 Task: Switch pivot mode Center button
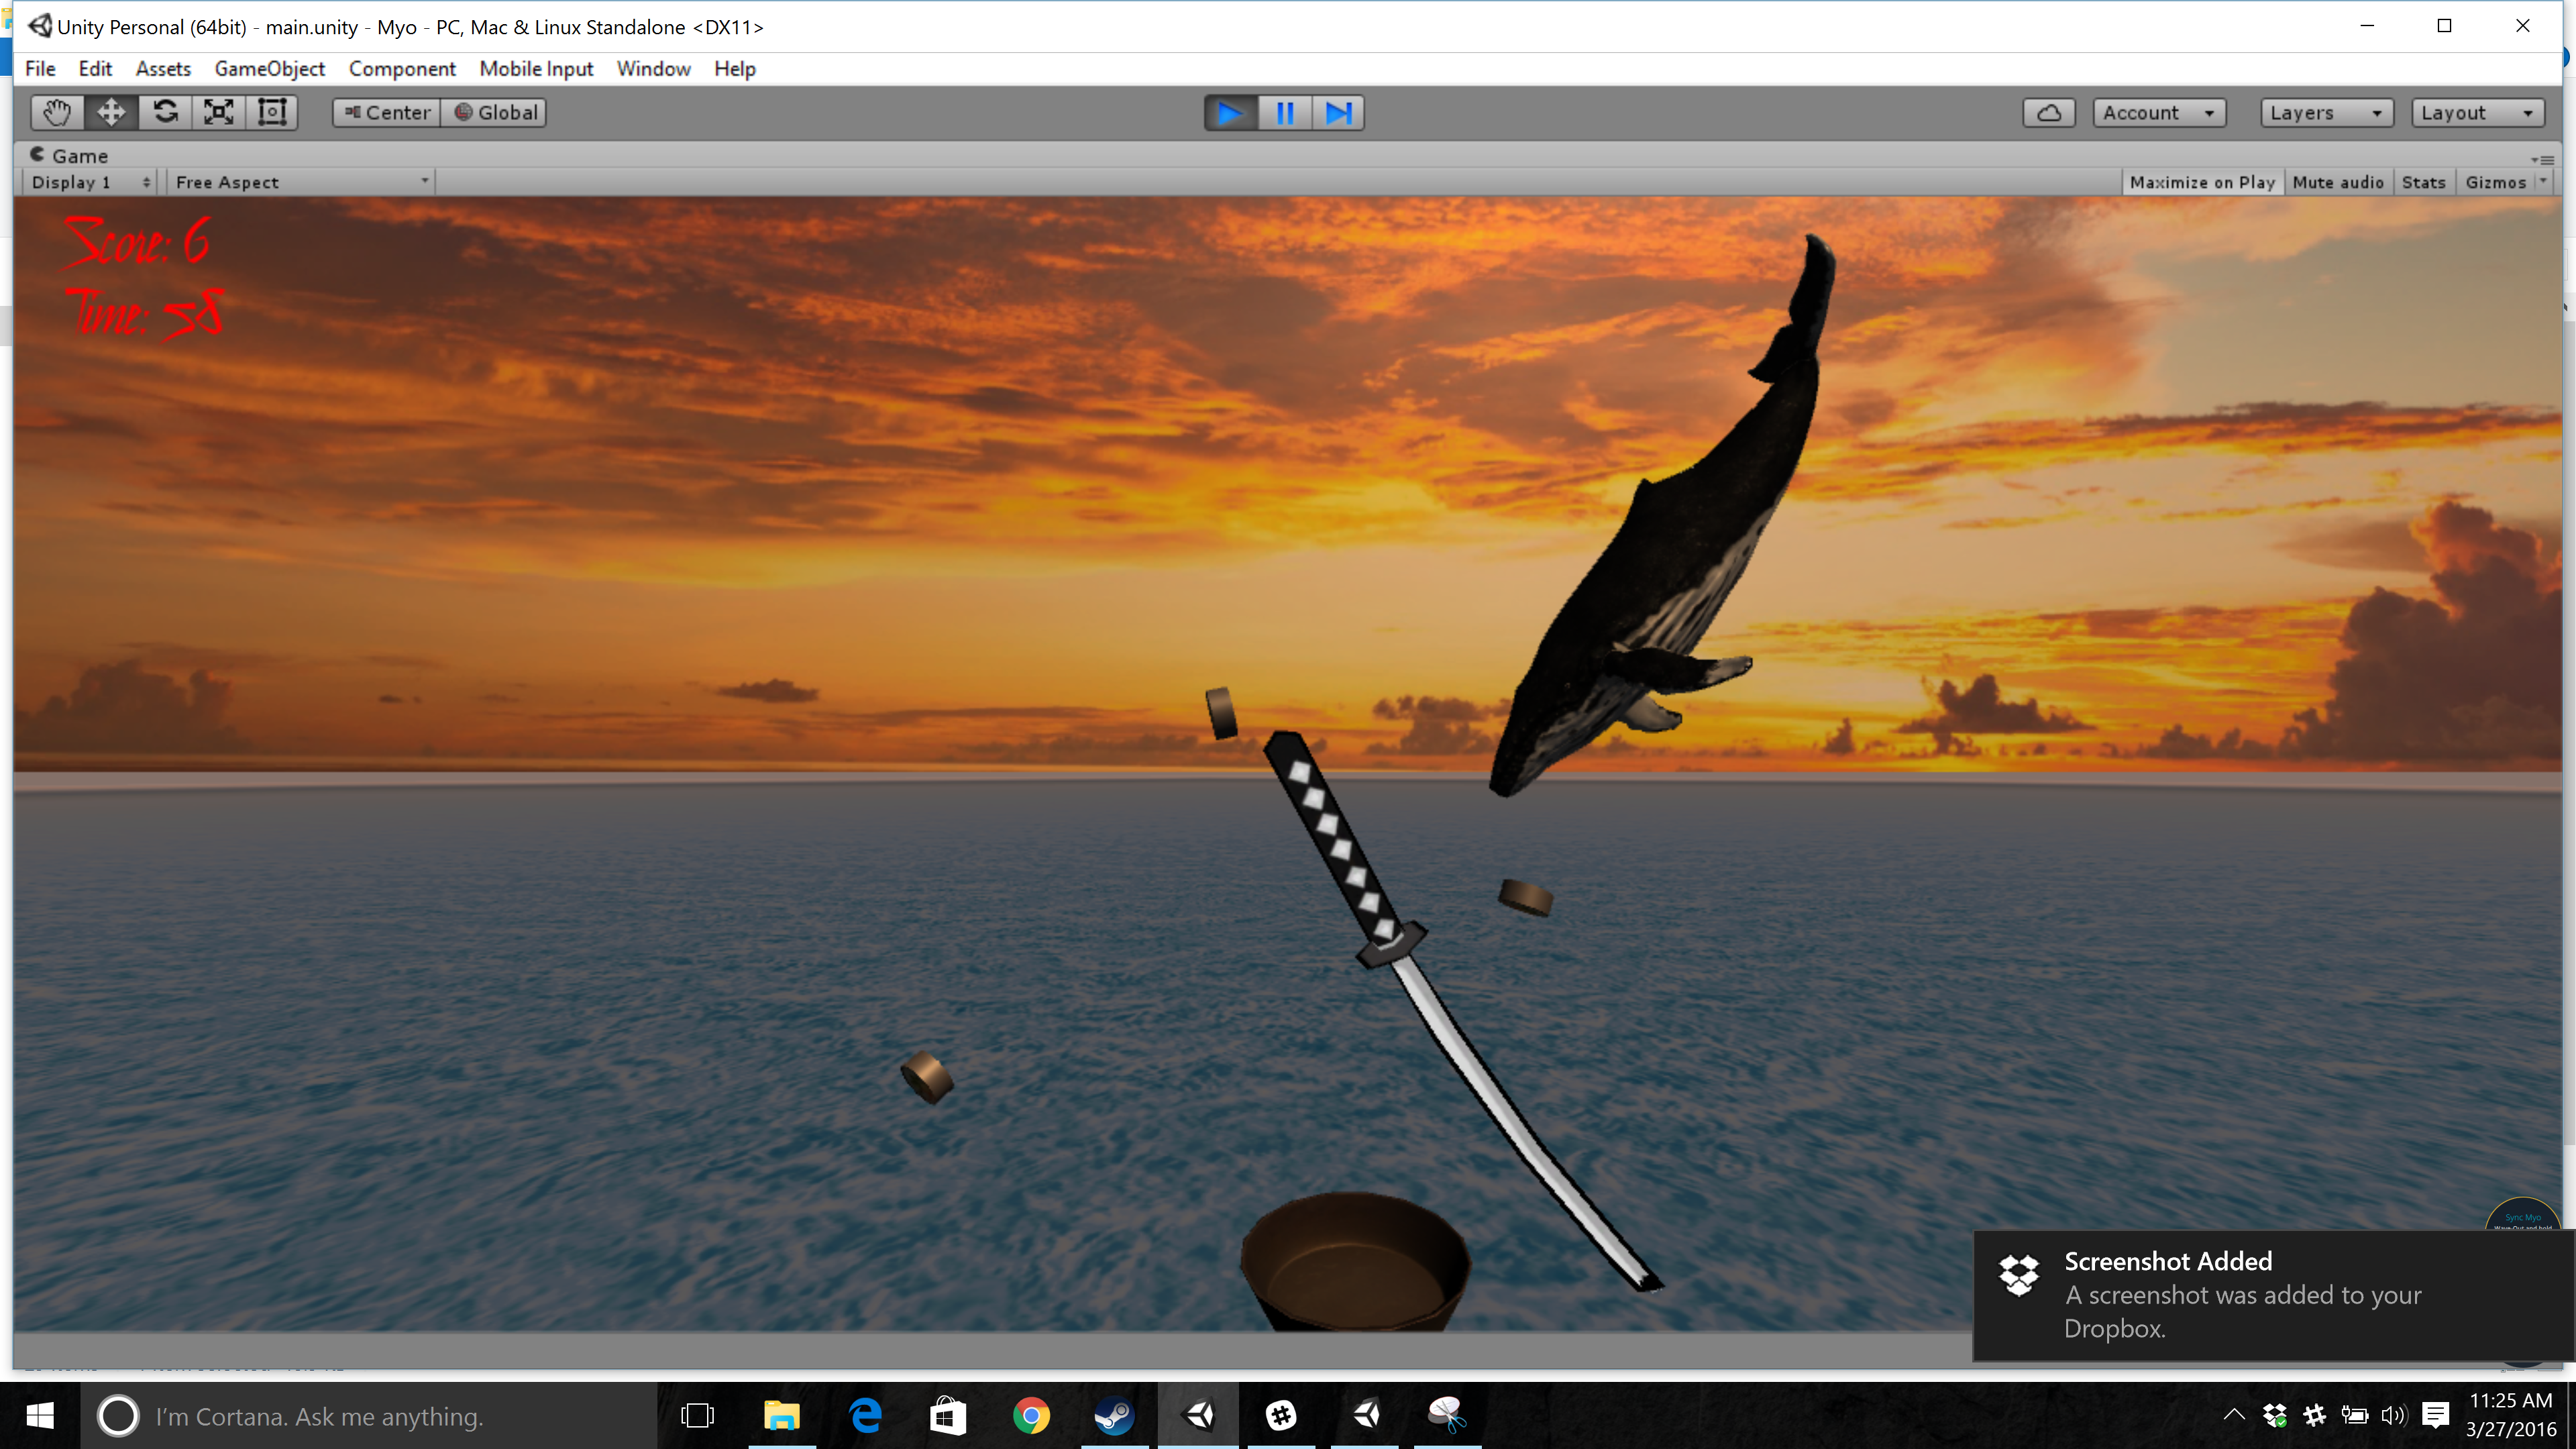tap(387, 113)
